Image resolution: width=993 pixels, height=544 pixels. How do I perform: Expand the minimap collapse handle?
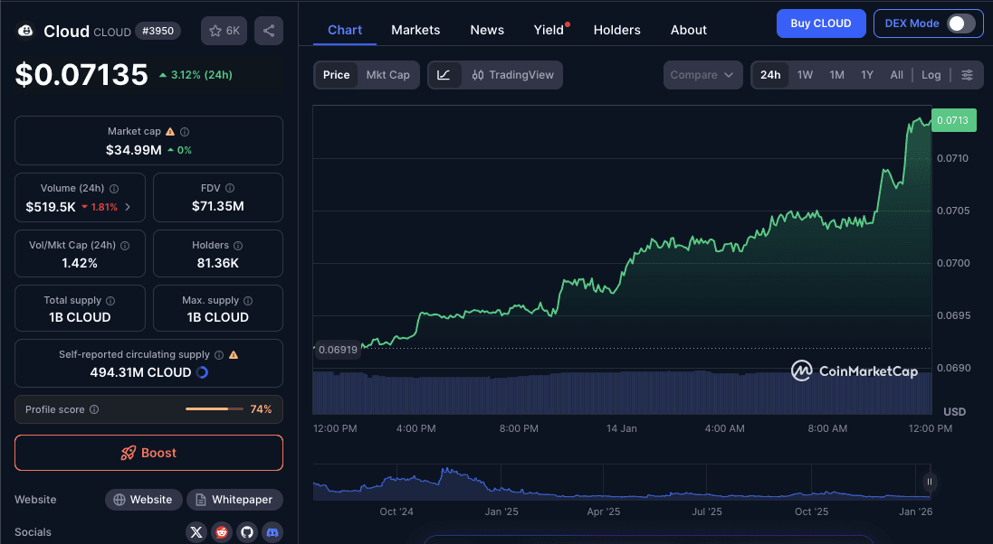point(930,482)
